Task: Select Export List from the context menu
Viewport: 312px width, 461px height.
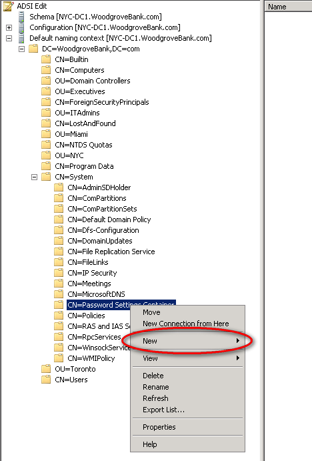Action: (188, 410)
